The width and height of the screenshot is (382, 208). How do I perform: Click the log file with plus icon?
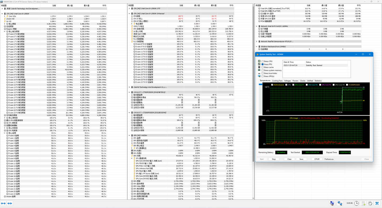click(363, 203)
